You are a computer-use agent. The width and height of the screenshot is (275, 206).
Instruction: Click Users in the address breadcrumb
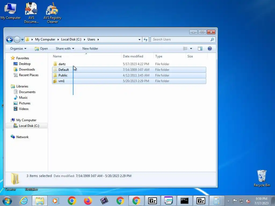point(91,39)
